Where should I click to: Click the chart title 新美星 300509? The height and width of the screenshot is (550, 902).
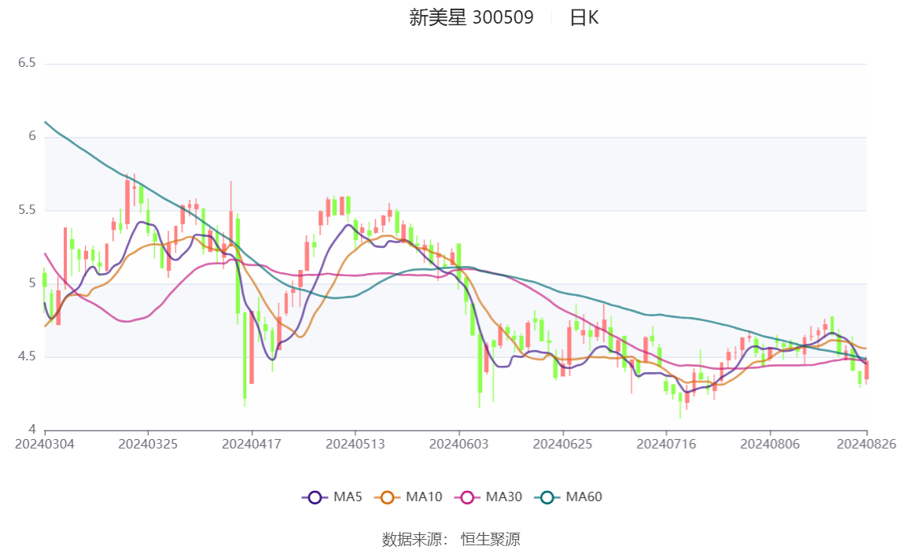pyautogui.click(x=472, y=18)
